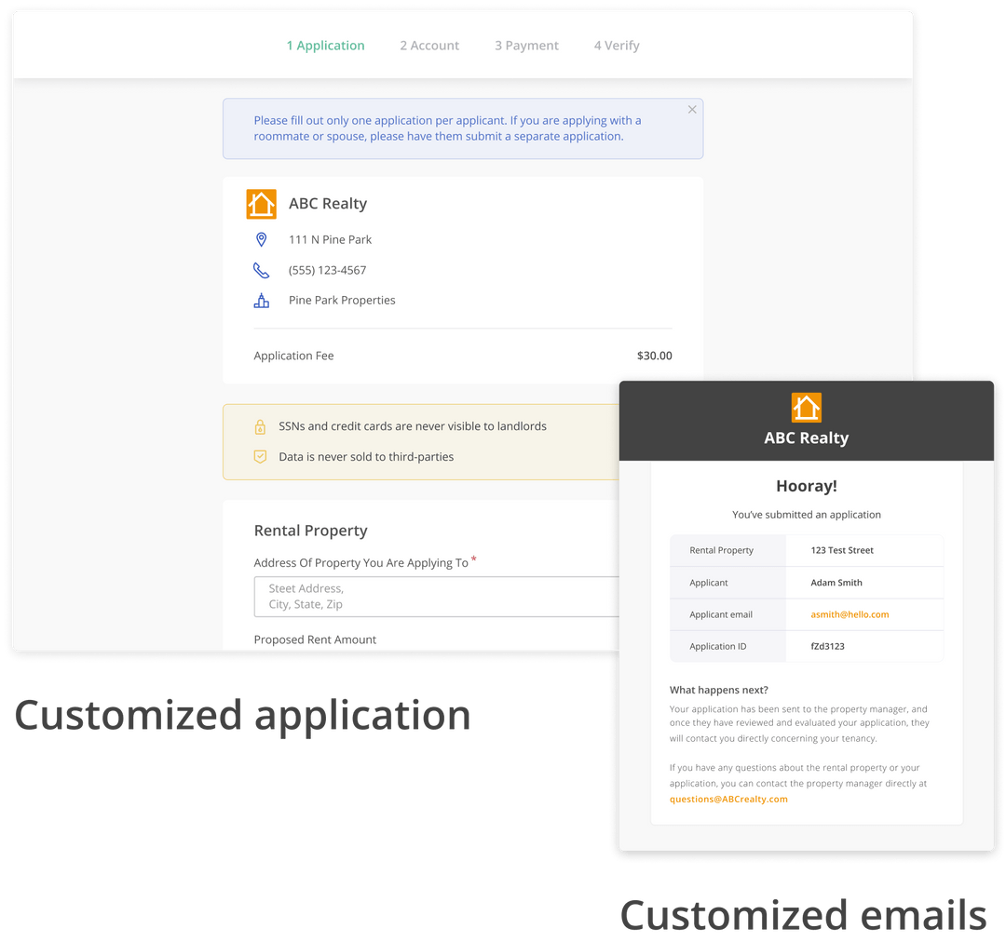Select the 1 Application step
1006x942 pixels.
326,45
